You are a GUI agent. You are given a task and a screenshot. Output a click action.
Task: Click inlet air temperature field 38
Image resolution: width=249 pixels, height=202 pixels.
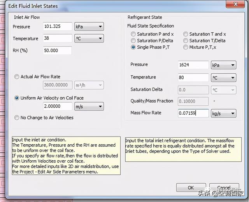click(x=58, y=38)
